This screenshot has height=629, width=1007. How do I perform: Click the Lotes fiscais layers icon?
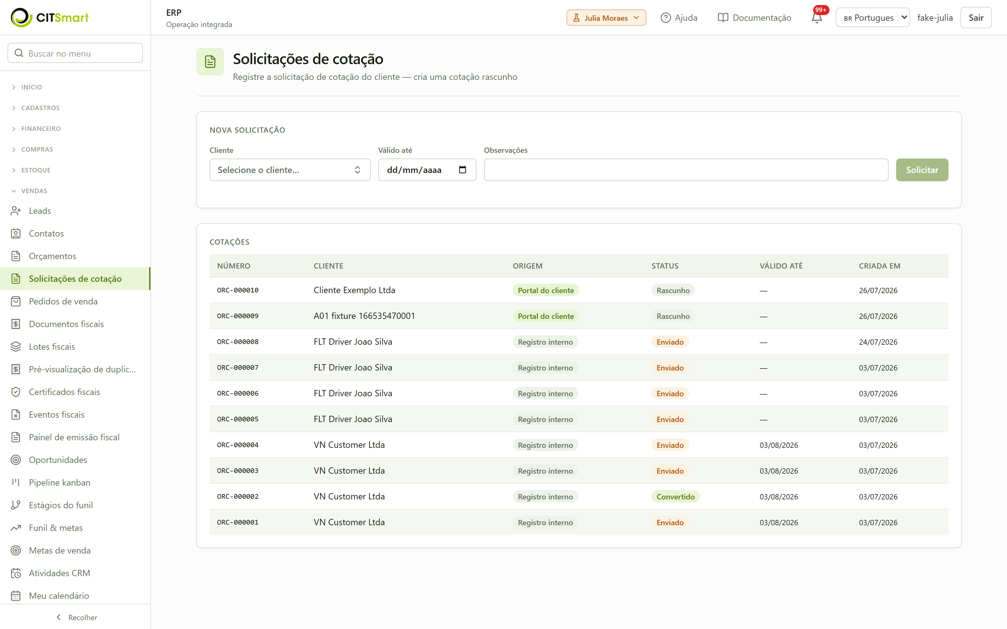click(16, 347)
